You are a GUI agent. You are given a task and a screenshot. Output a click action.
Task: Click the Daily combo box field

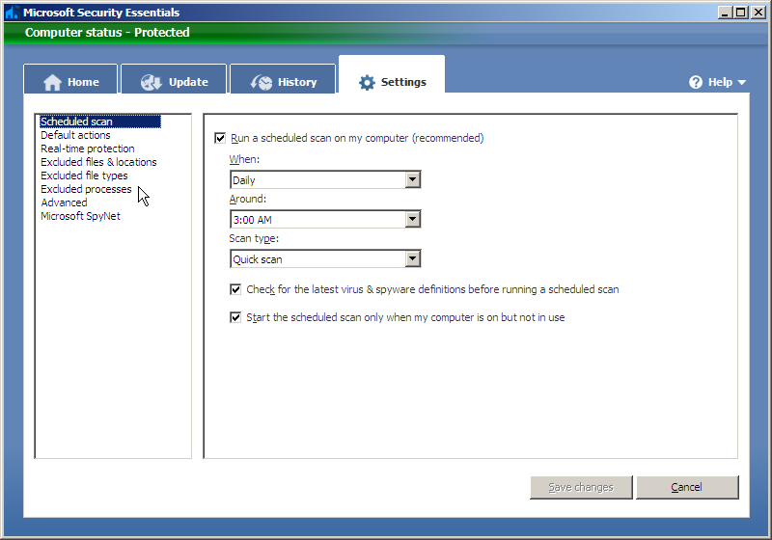click(325, 180)
